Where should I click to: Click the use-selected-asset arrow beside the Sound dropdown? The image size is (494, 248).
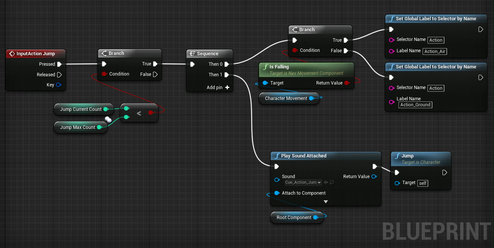click(x=326, y=183)
